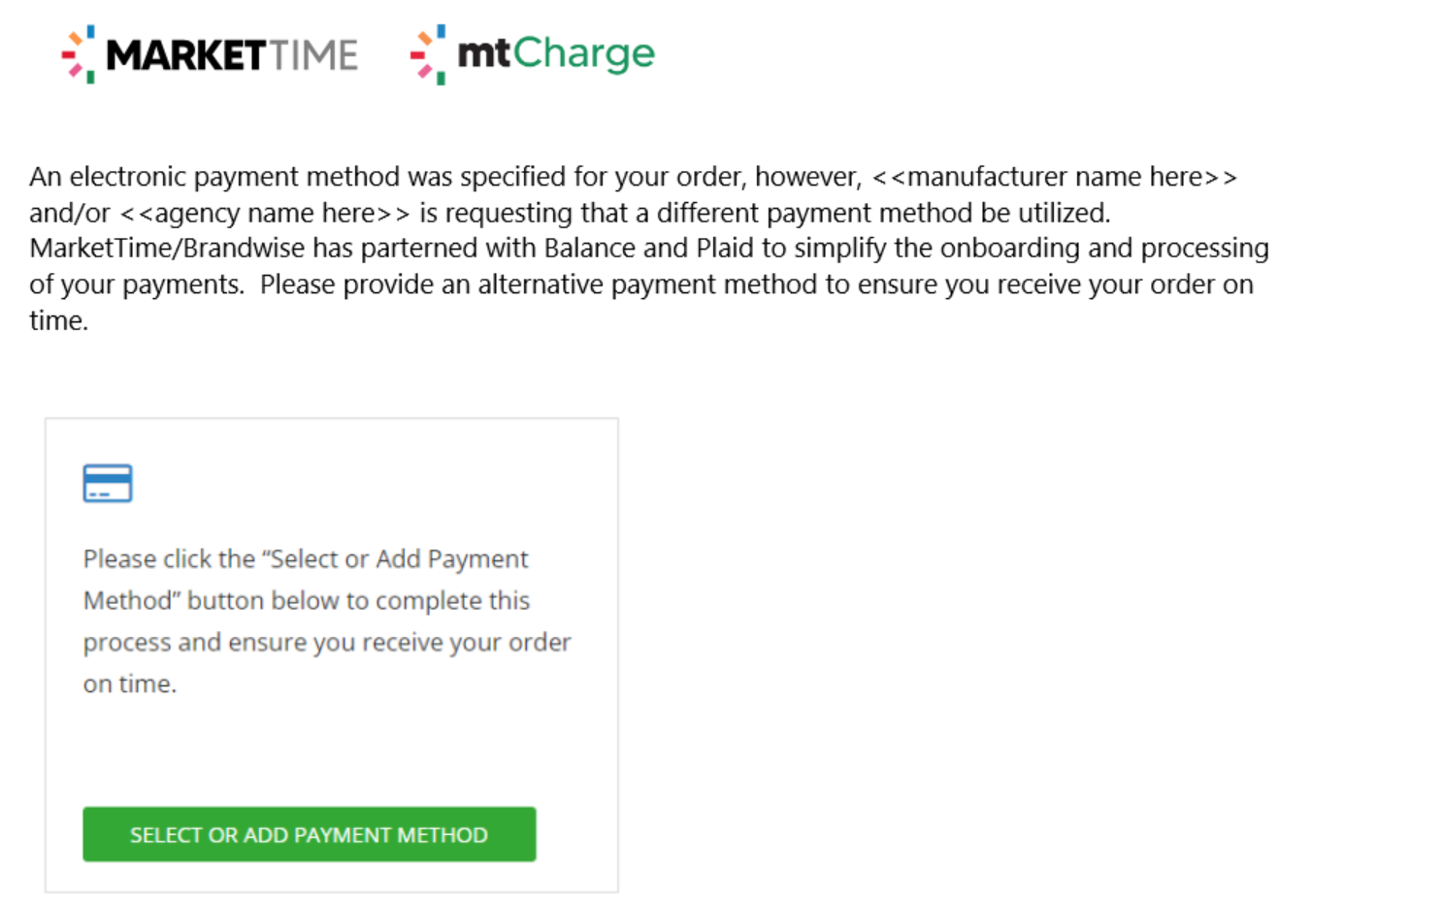This screenshot has height=902, width=1444.
Task: Click the thin "TIME" part of the logo
Action: [313, 55]
